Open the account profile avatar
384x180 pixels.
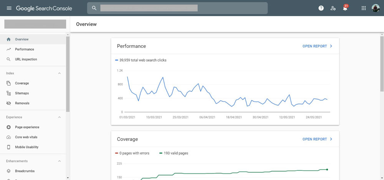coord(376,8)
